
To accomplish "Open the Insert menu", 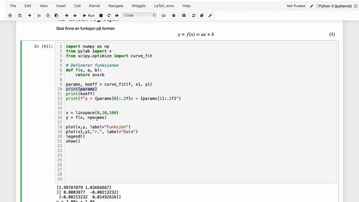I will click(61, 6).
